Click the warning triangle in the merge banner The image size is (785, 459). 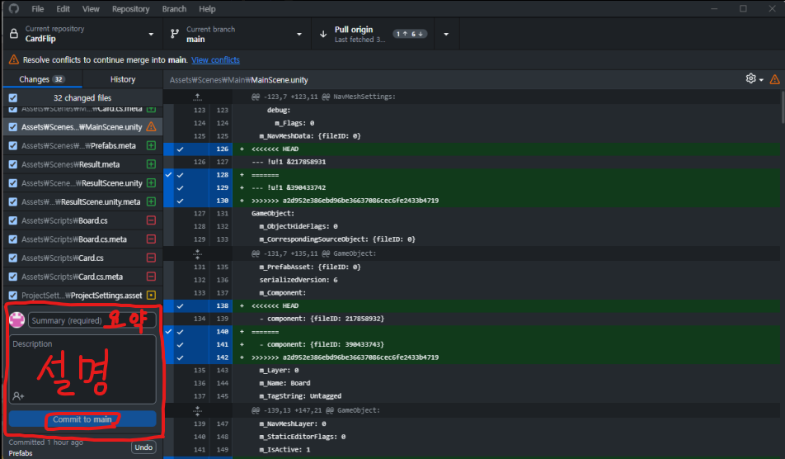[x=14, y=59]
